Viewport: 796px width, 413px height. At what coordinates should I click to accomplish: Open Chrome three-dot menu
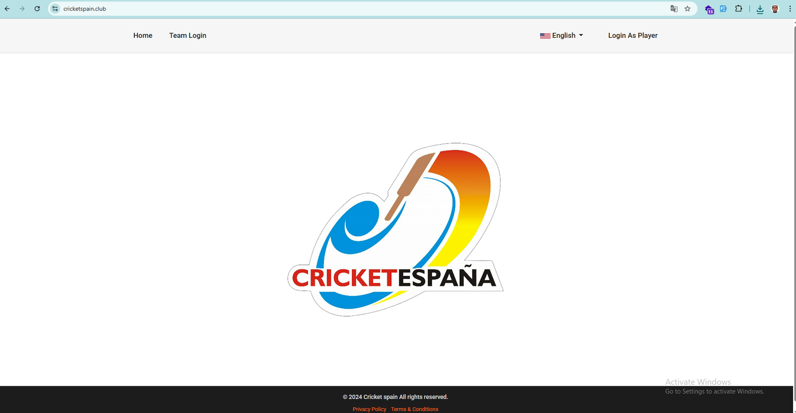(x=790, y=9)
